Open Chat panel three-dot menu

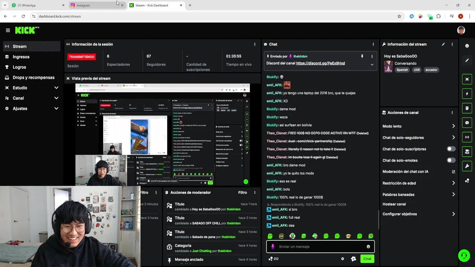[x=373, y=44]
